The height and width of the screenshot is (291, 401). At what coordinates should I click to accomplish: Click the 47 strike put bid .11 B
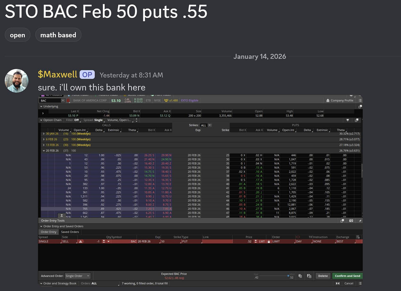tap(242, 213)
